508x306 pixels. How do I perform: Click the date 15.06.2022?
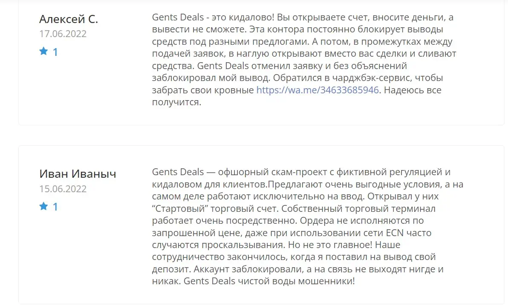coord(63,189)
